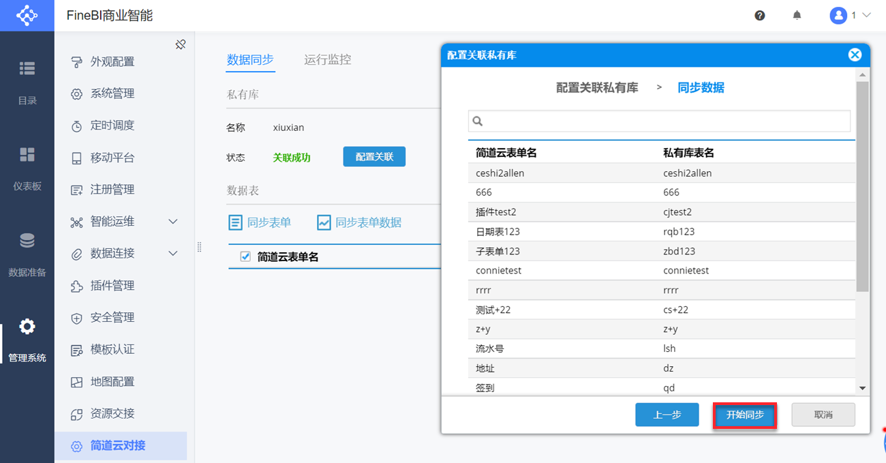Toggle the 简道云表单名 header checkbox
This screenshot has width=886, height=463.
click(245, 256)
